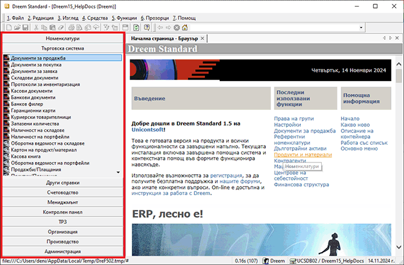Click the Paste clipboard toolbar icon
The width and height of the screenshot is (404, 265).
pos(53,28)
